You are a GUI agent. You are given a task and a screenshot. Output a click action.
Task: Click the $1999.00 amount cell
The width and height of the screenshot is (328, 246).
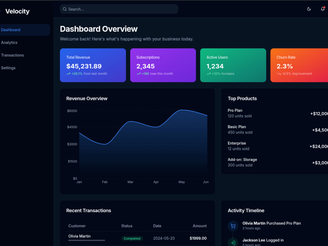click(x=198, y=238)
